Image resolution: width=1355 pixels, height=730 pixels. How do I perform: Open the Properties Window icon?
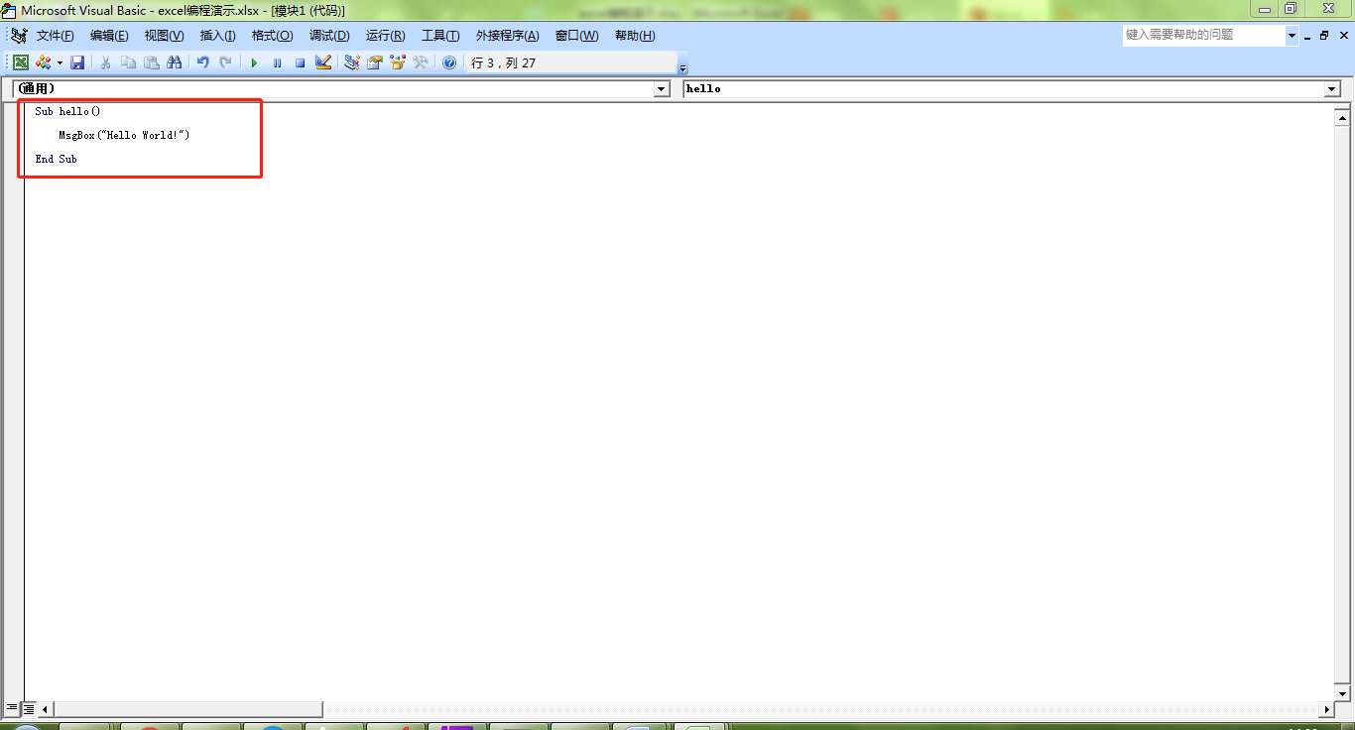click(x=374, y=62)
